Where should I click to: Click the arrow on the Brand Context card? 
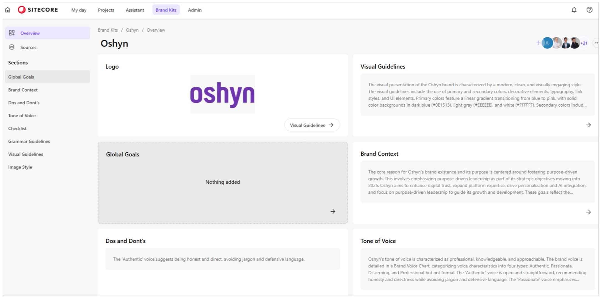point(588,212)
